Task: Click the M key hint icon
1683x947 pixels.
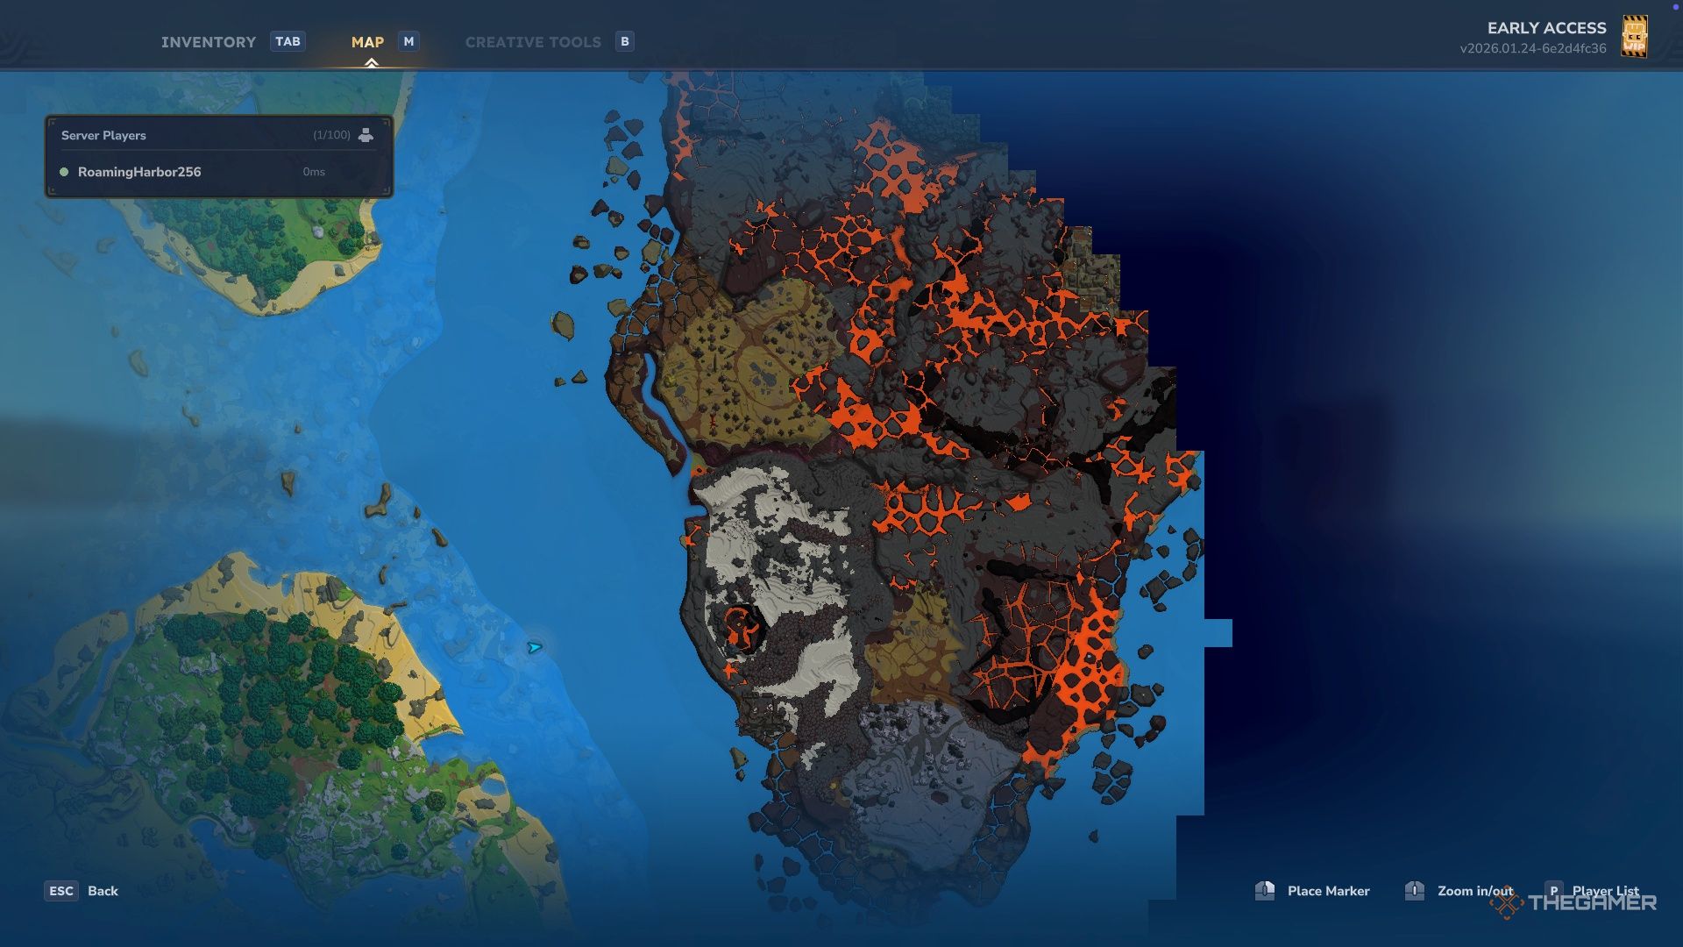Action: (408, 41)
